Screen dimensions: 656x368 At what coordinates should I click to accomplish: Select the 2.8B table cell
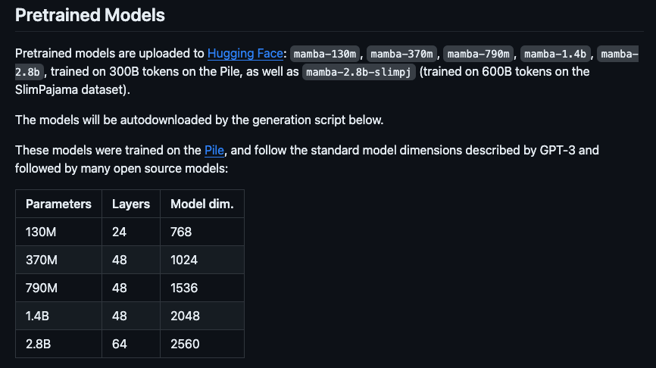tap(58, 344)
